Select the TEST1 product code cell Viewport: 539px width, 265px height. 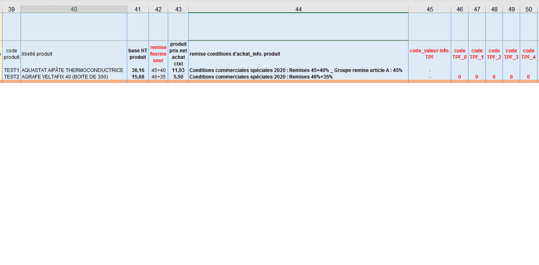(x=11, y=70)
